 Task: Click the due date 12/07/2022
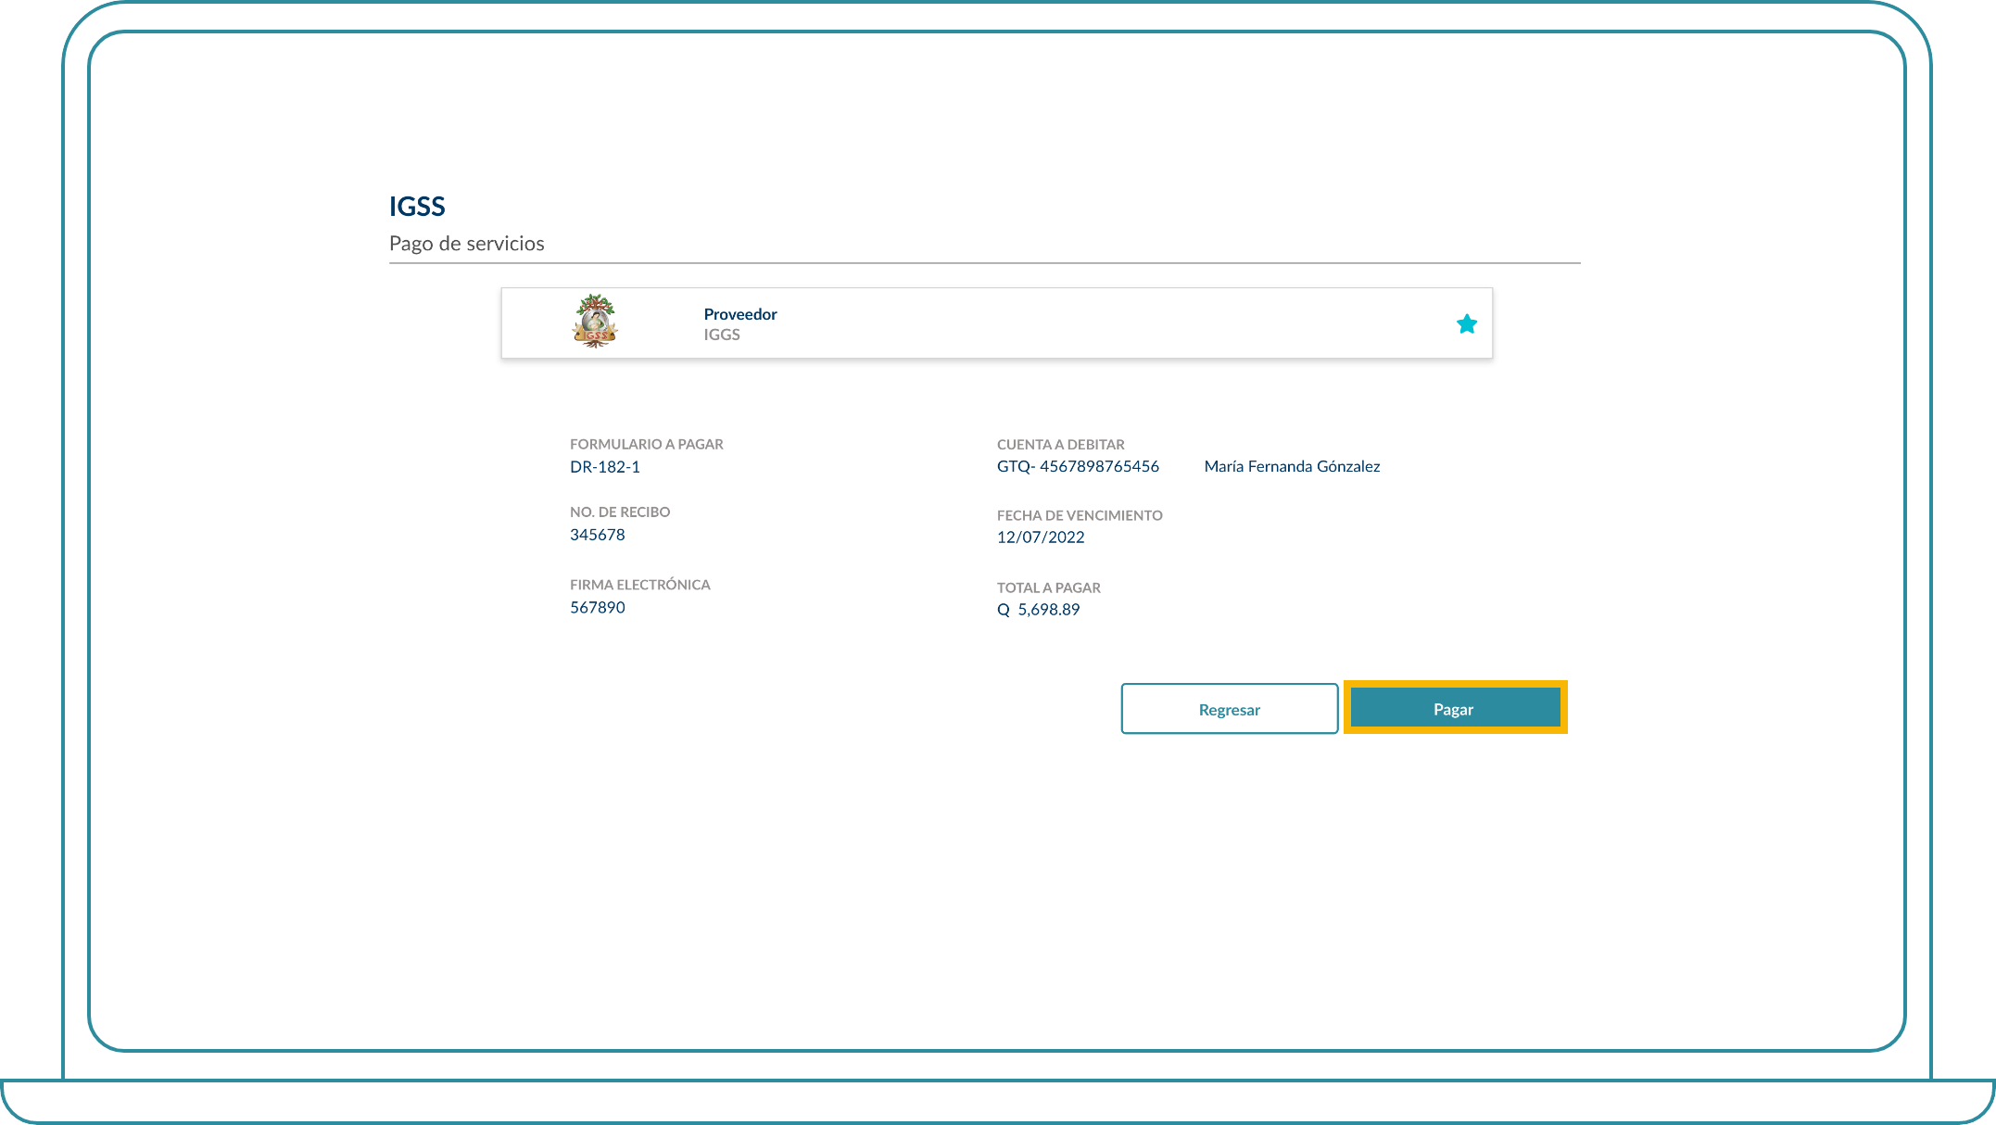pos(1040,537)
